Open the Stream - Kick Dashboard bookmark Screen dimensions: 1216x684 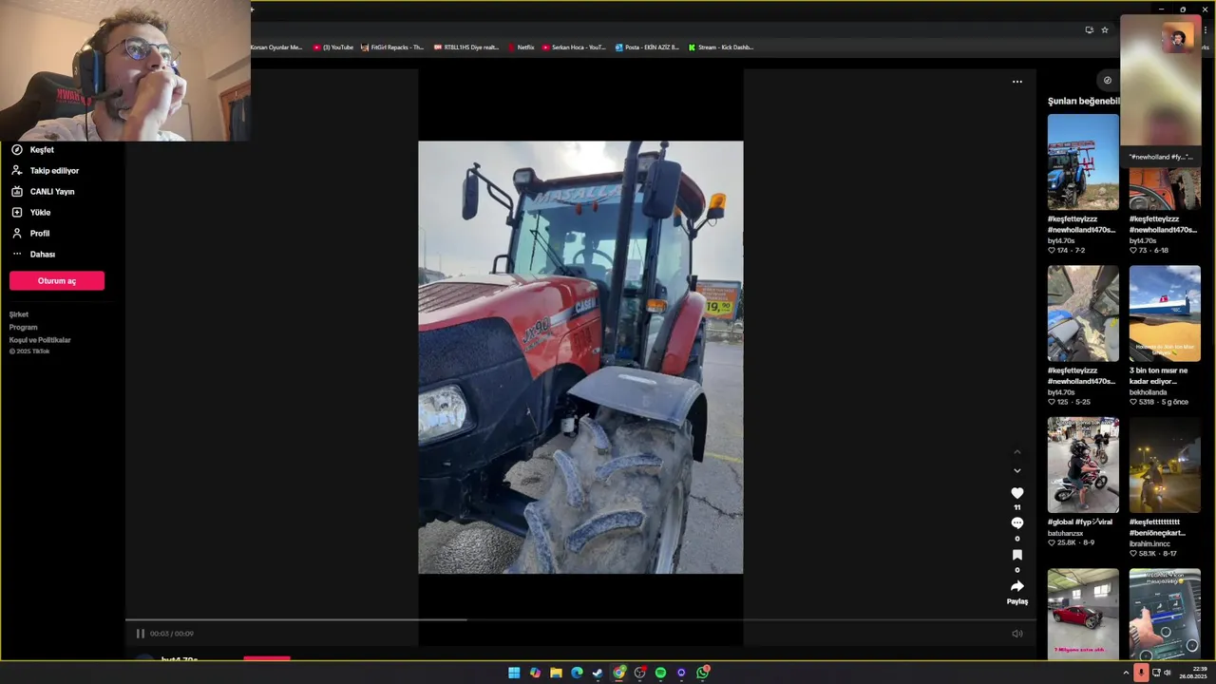click(x=721, y=47)
